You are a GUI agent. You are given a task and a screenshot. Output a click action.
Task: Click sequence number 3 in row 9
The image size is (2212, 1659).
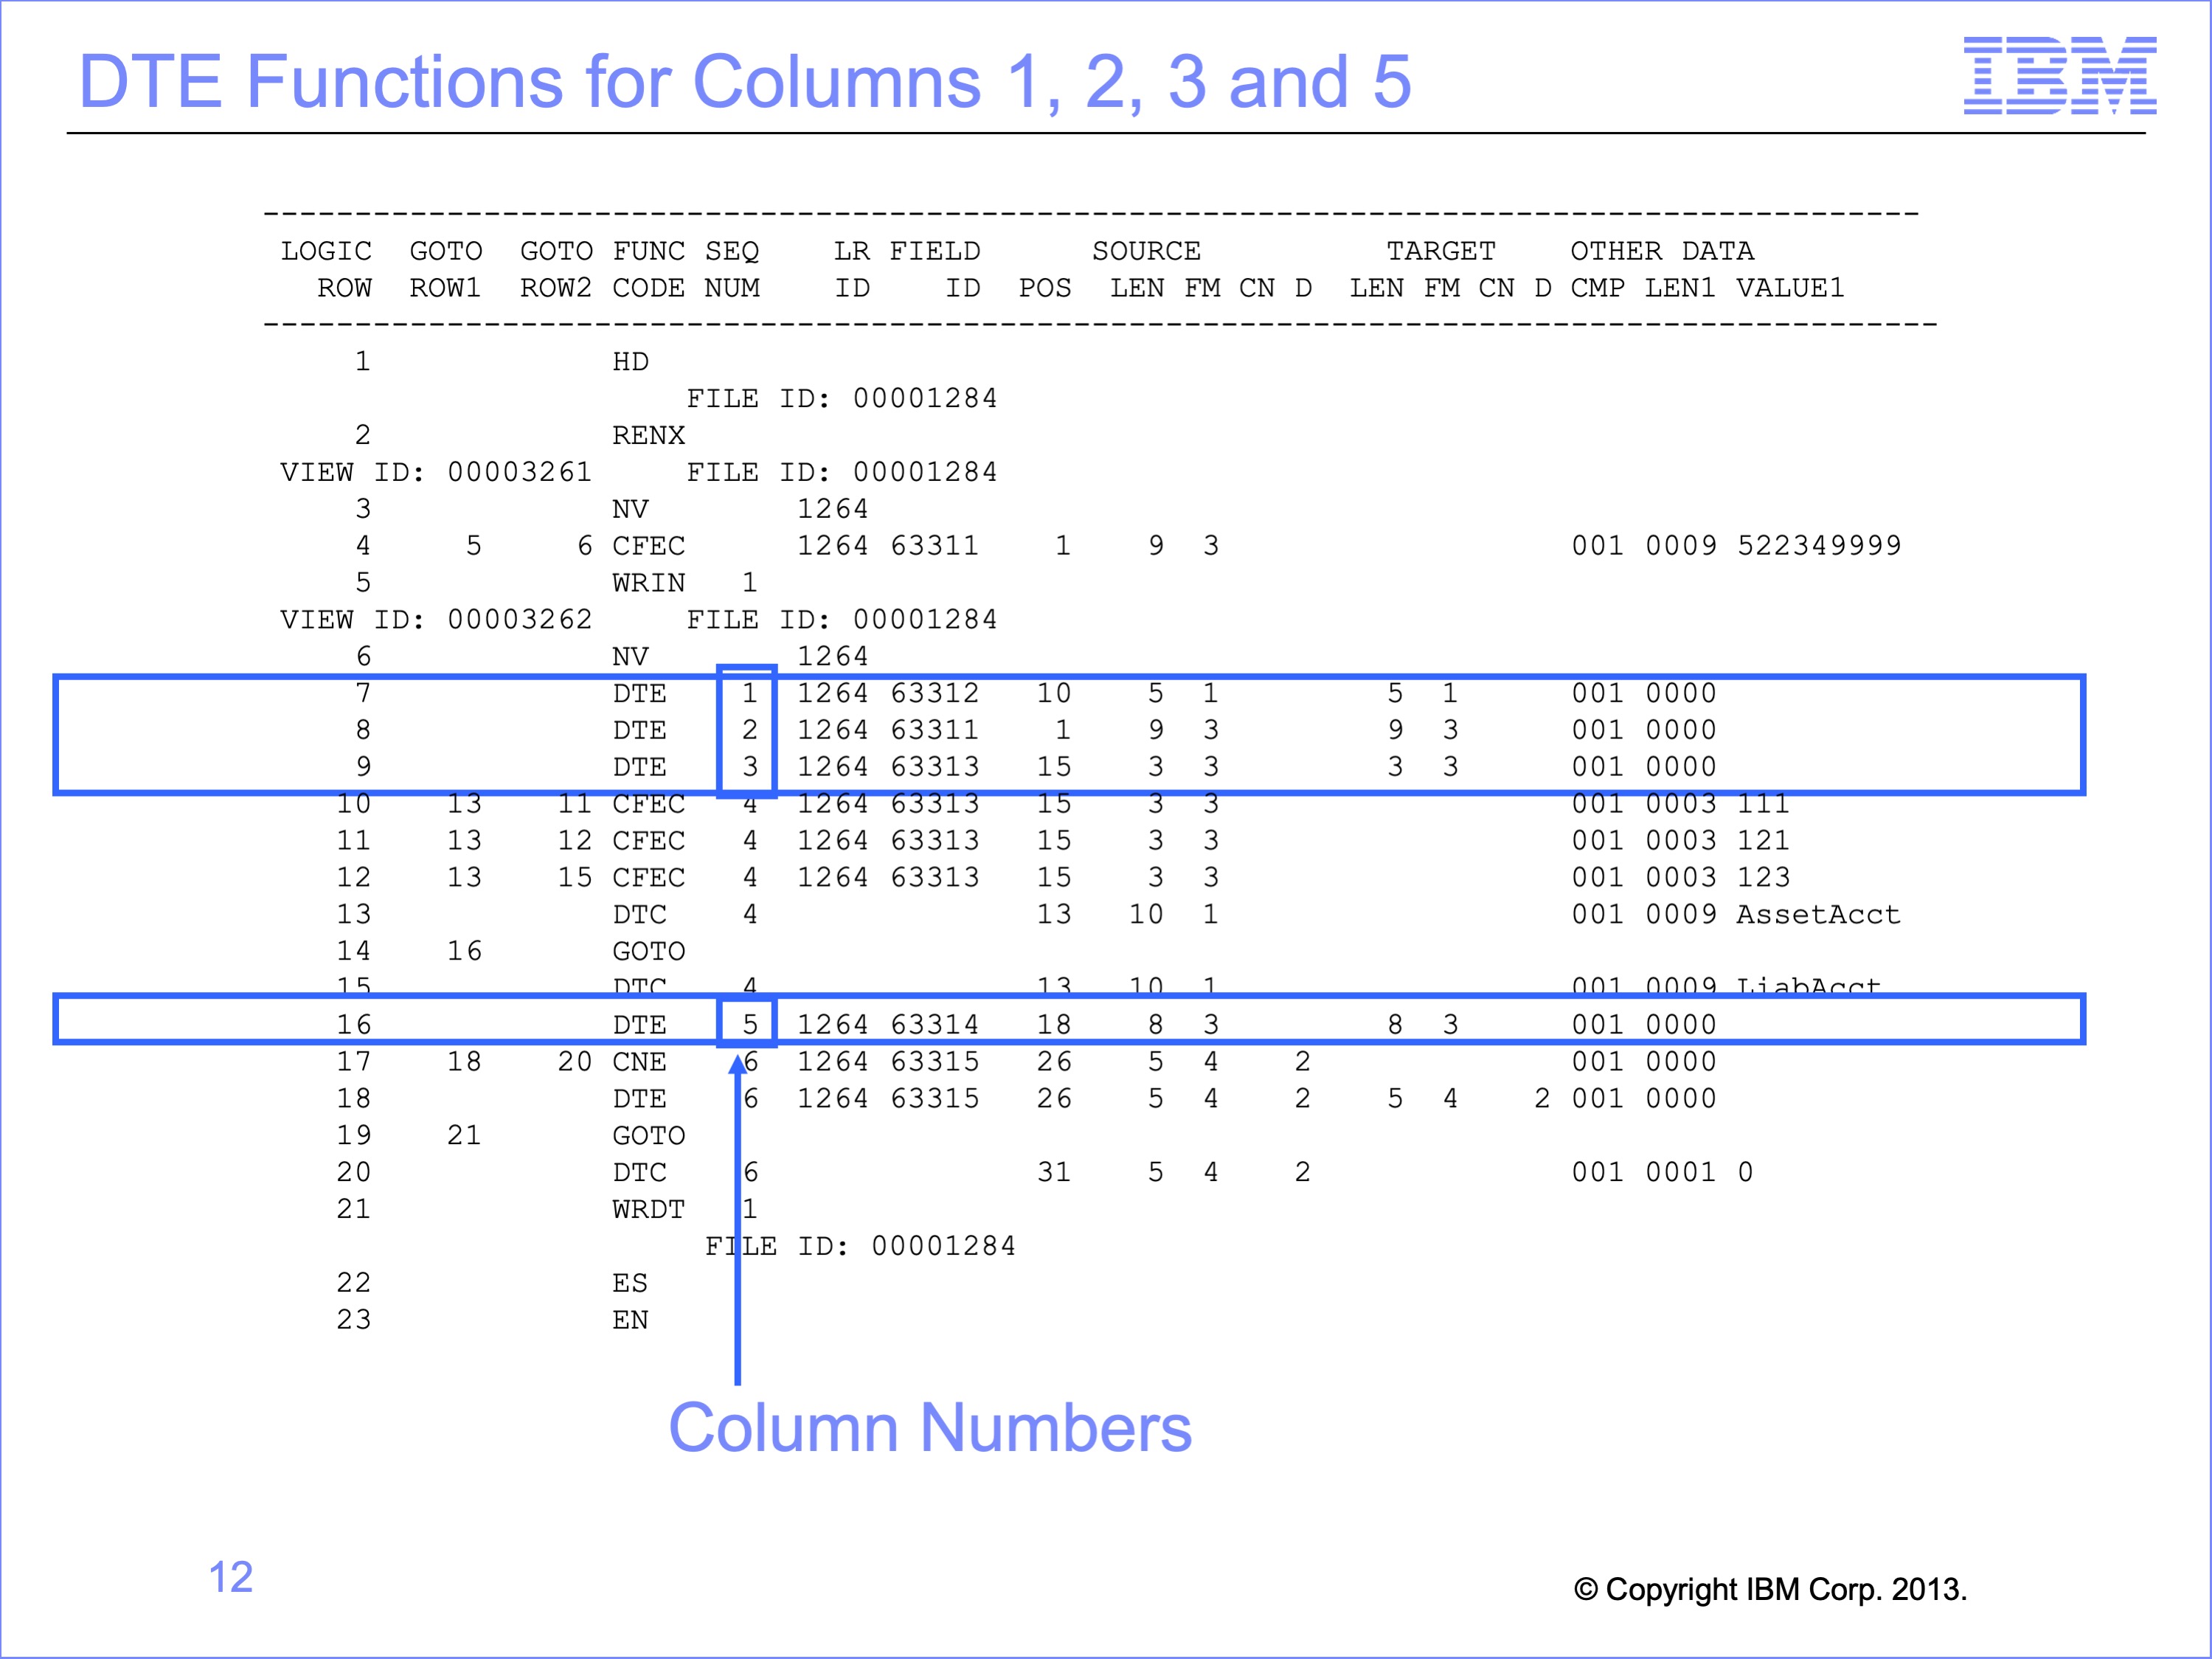pos(750,767)
